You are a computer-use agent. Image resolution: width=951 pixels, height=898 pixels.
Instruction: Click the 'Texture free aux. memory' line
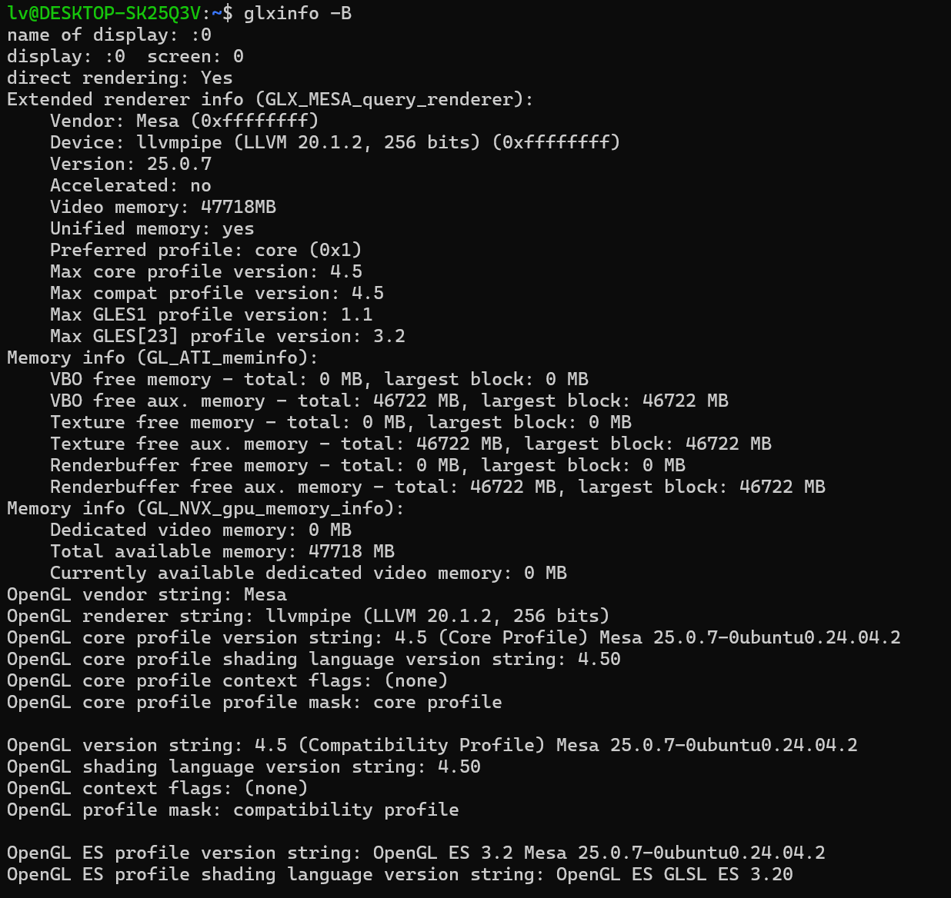tap(410, 444)
